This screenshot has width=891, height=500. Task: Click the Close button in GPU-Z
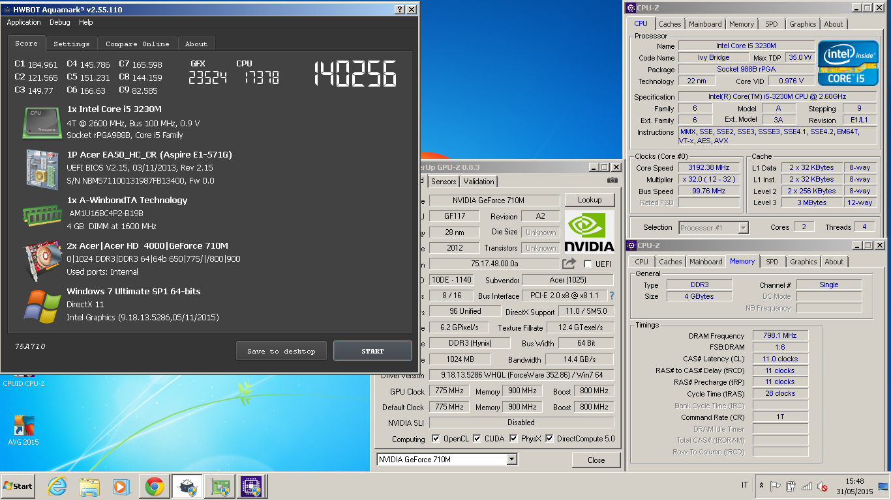(596, 460)
